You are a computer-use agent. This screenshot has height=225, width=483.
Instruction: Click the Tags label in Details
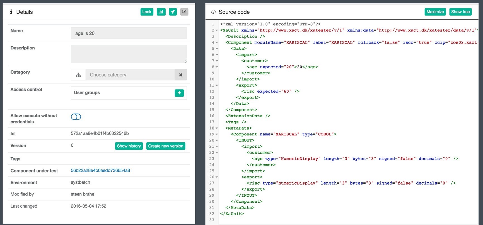point(15,159)
